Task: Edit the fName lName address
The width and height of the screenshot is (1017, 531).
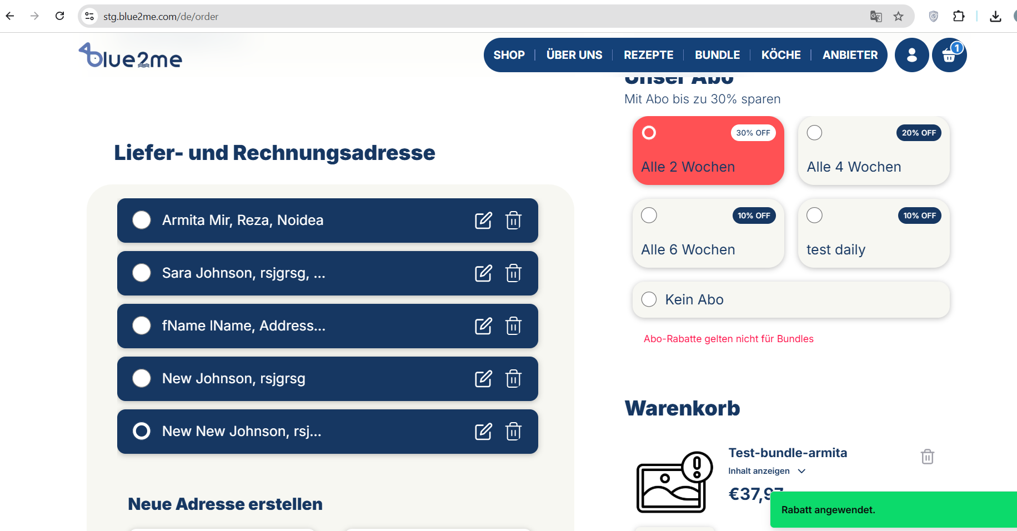Action: [x=483, y=325]
